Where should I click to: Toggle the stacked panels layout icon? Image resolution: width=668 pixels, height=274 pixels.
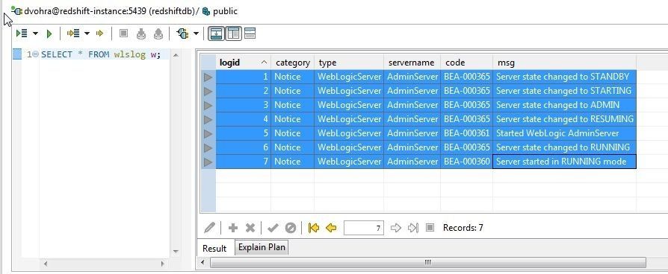coord(250,34)
